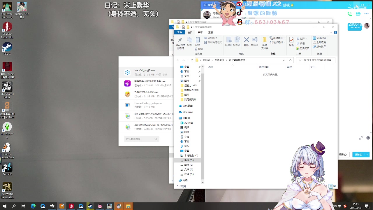Open address bar history dropdown
The width and height of the screenshot is (373, 210).
pos(284,60)
